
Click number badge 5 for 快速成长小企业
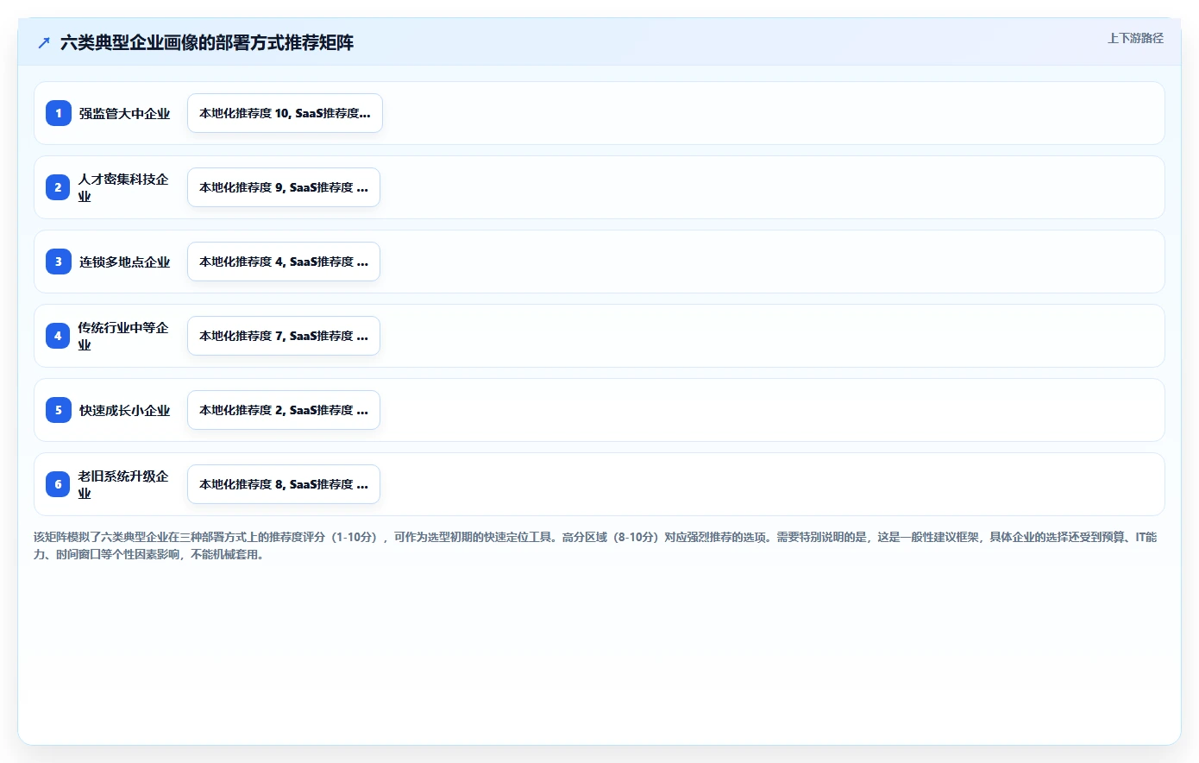pos(59,410)
